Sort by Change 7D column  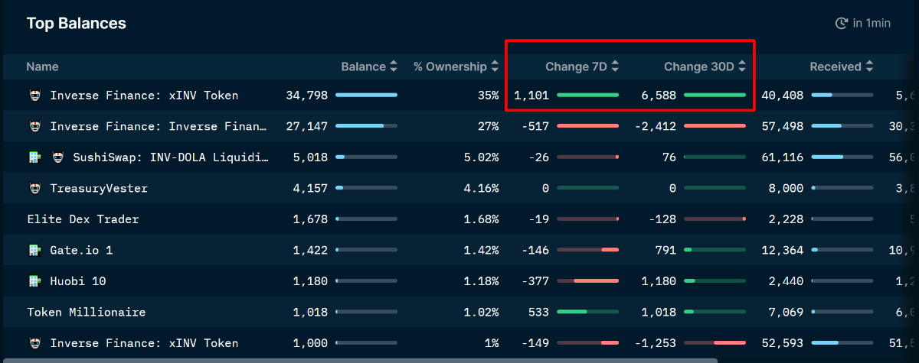(x=581, y=66)
